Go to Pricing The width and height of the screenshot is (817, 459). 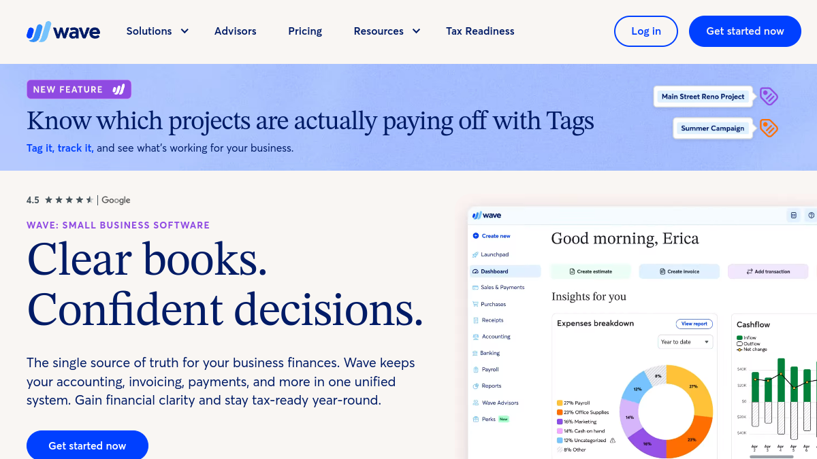[305, 31]
